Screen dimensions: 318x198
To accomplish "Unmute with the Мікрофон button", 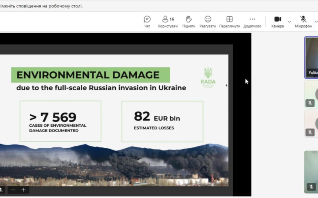I will pos(303,22).
